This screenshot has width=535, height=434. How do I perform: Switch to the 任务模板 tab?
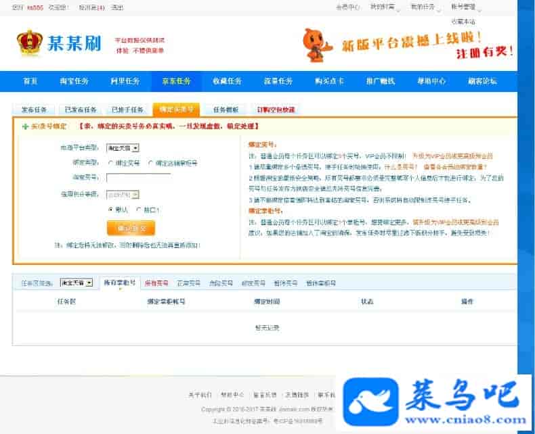(x=225, y=110)
